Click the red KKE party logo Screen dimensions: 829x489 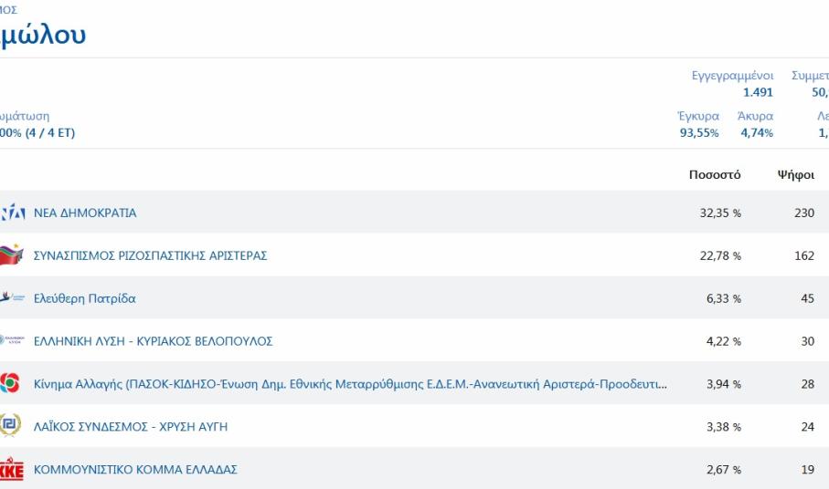pos(11,470)
